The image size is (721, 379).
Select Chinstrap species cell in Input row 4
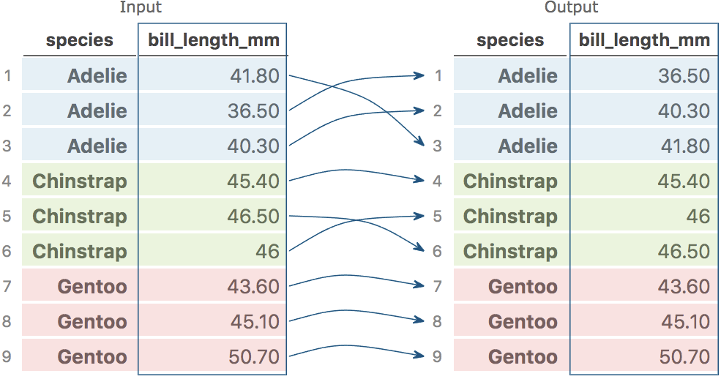pyautogui.click(x=80, y=181)
